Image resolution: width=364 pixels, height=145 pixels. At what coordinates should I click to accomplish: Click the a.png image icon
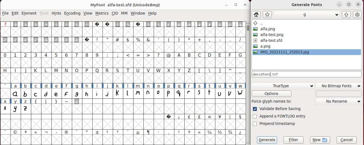(255, 46)
